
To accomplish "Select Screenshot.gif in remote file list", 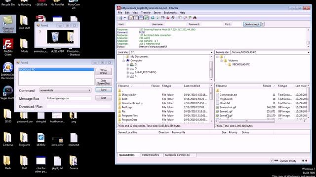I will click(228, 107).
